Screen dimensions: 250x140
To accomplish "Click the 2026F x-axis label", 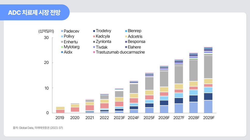I will tap(164, 118).
